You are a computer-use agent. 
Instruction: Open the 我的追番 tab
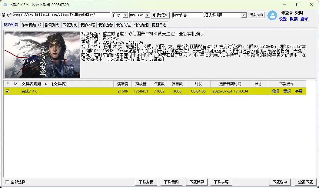click(106, 25)
